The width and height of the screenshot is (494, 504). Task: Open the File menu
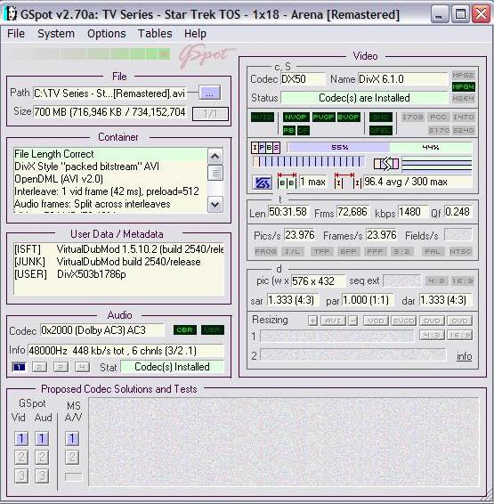click(x=16, y=34)
